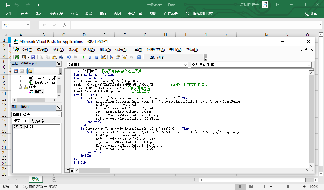
Task: Switch to Page Break Preview in status bar
Action: click(262, 187)
